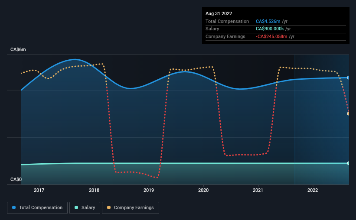This screenshot has height=220, width=356.
Task: Click the CA$0 y-axis label
Action: [x=16, y=179]
